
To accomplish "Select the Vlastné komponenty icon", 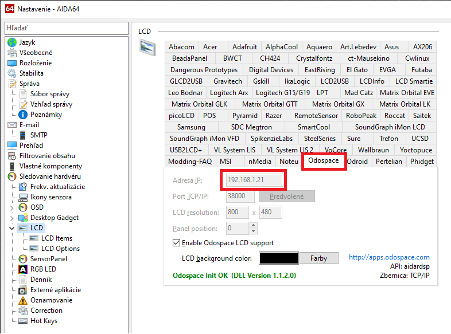I will pyautogui.click(x=12, y=166).
